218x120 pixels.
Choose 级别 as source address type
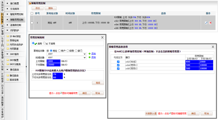click(68, 51)
